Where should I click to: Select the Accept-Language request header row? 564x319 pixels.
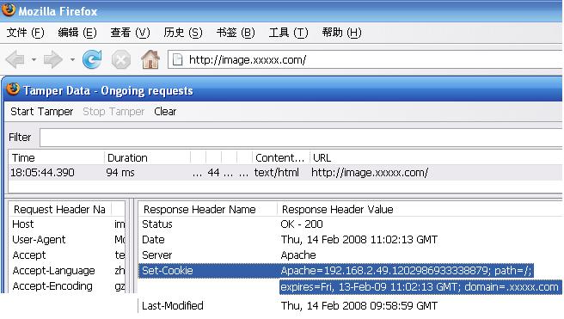click(67, 271)
